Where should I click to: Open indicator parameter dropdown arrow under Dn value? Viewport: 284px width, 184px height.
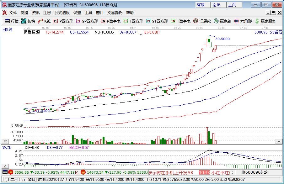[141, 35]
